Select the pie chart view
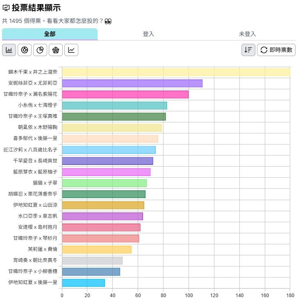This screenshot has height=300, width=298. point(40,50)
